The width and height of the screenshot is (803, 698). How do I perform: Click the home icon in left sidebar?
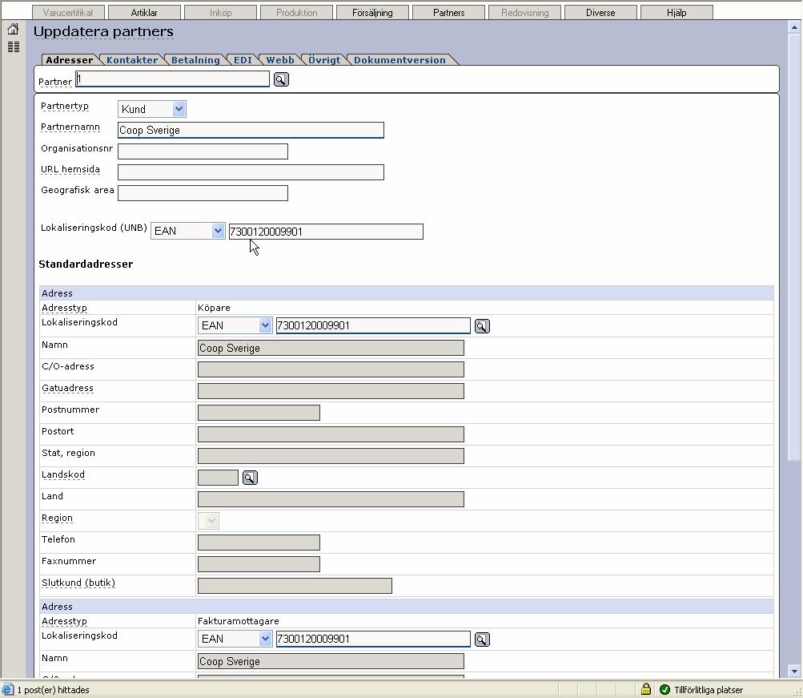tap(14, 29)
